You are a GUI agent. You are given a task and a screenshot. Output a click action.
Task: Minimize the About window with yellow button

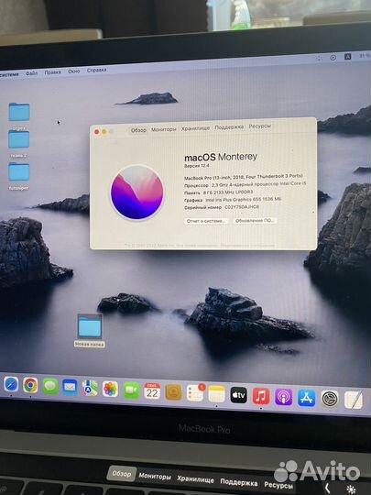tap(104, 132)
